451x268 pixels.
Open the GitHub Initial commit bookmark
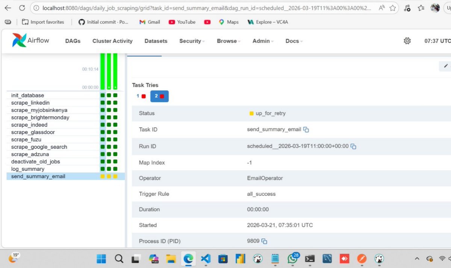tap(104, 22)
